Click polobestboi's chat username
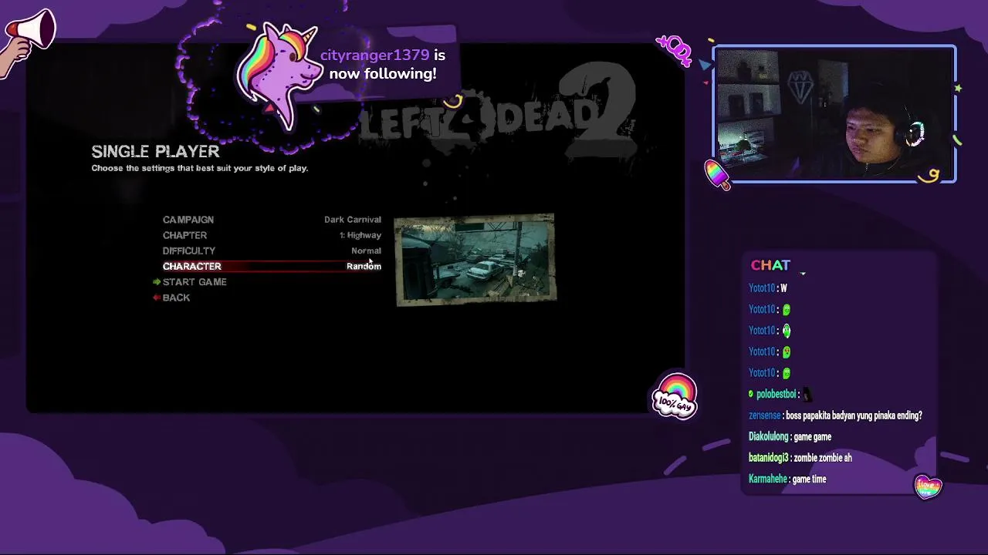 coord(776,394)
